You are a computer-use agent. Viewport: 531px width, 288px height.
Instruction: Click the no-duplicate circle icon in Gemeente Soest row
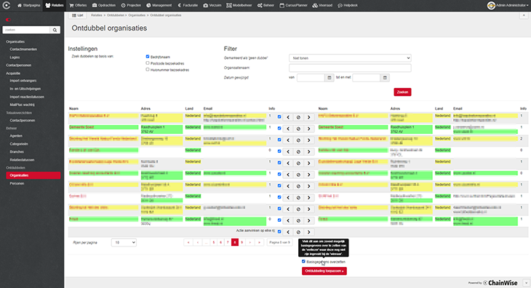(298, 129)
